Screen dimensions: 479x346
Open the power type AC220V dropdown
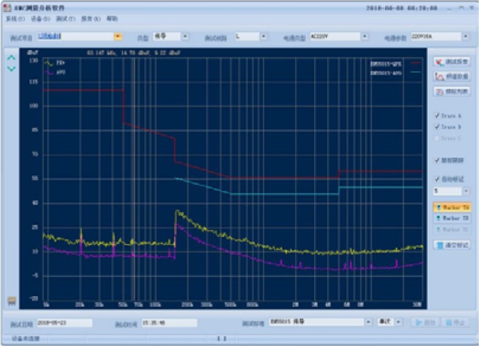(x=364, y=37)
